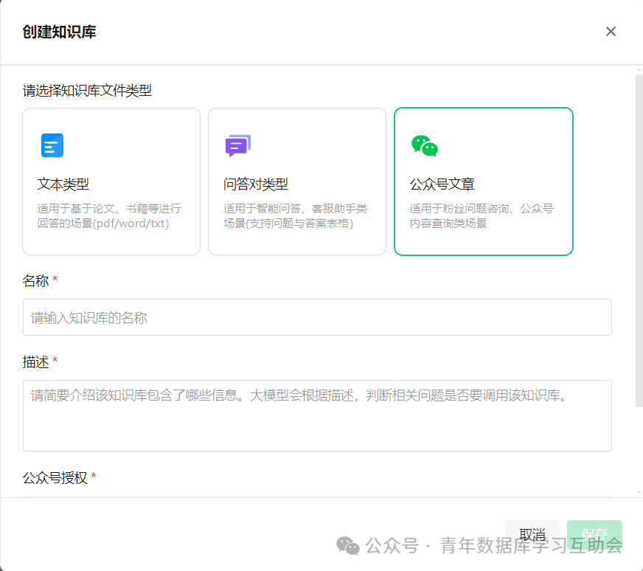Viewport: 643px width, 571px height.
Task: Select the 公众号文章 type option
Action: [x=484, y=181]
